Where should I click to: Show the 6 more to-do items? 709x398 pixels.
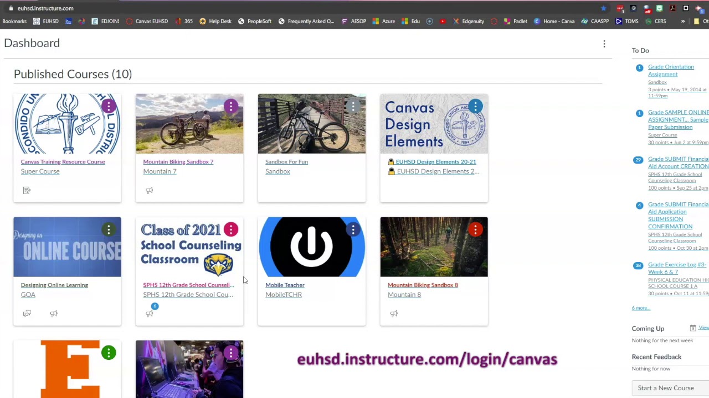coord(641,308)
